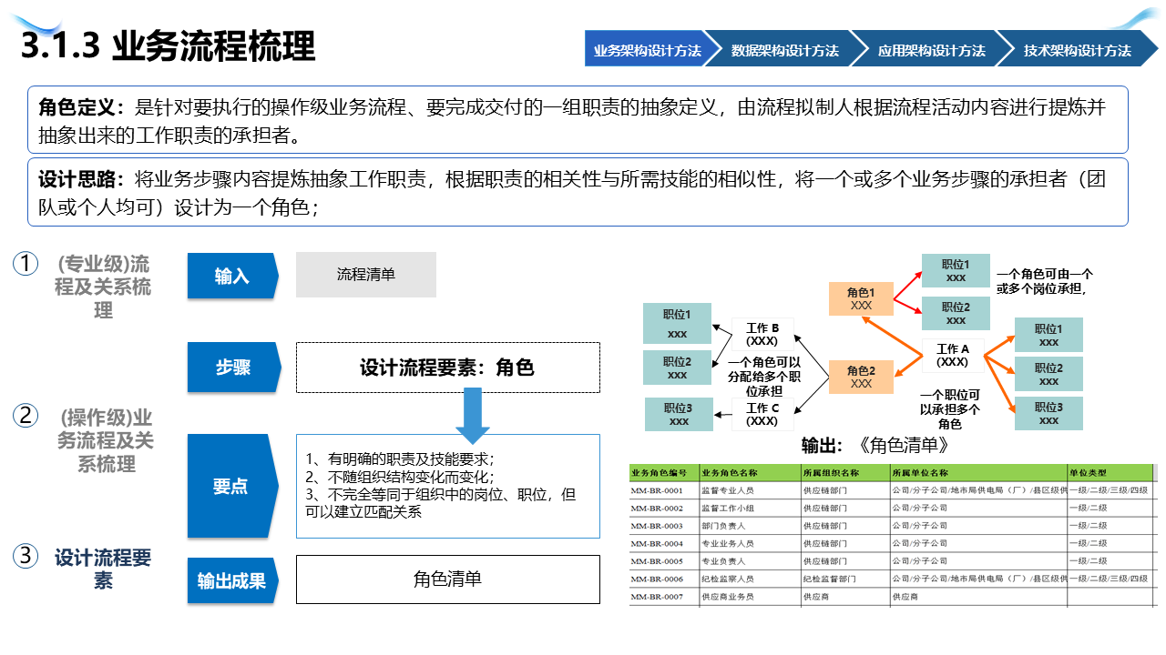Select cell MM-BR-0006

click(x=663, y=579)
